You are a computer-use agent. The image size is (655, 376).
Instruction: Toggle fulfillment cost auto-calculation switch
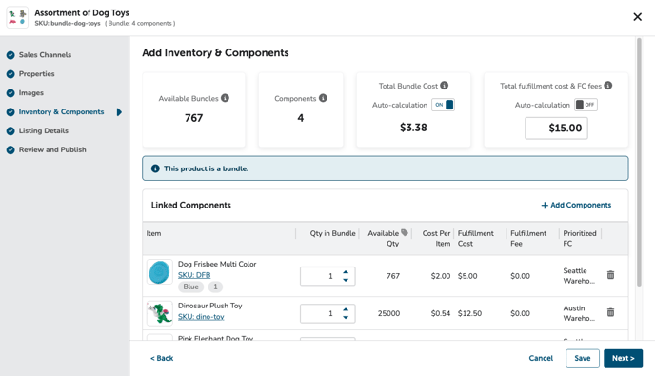pyautogui.click(x=586, y=105)
